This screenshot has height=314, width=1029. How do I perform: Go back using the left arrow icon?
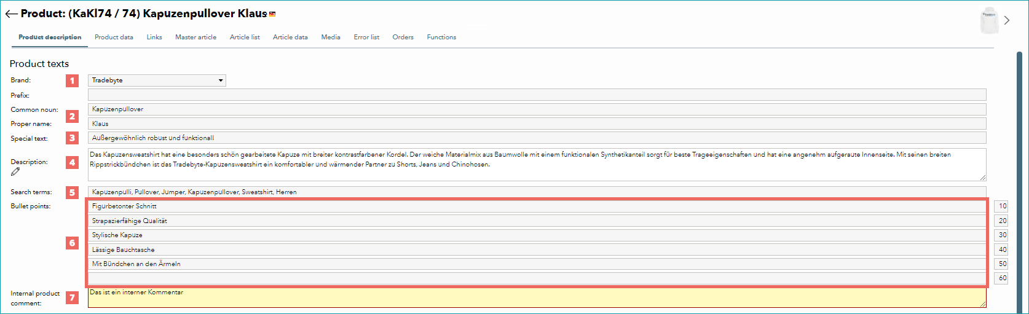click(x=12, y=14)
